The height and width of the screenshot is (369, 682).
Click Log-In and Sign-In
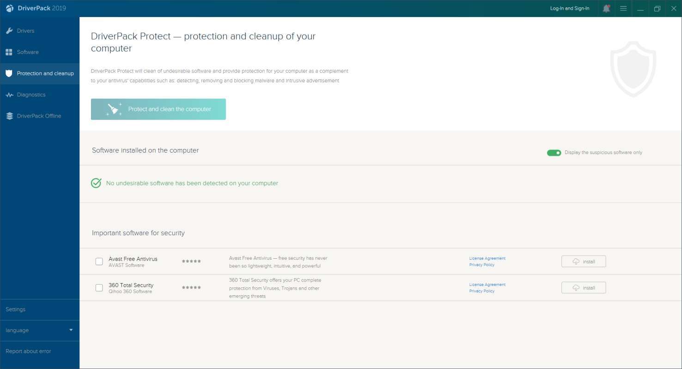(569, 8)
